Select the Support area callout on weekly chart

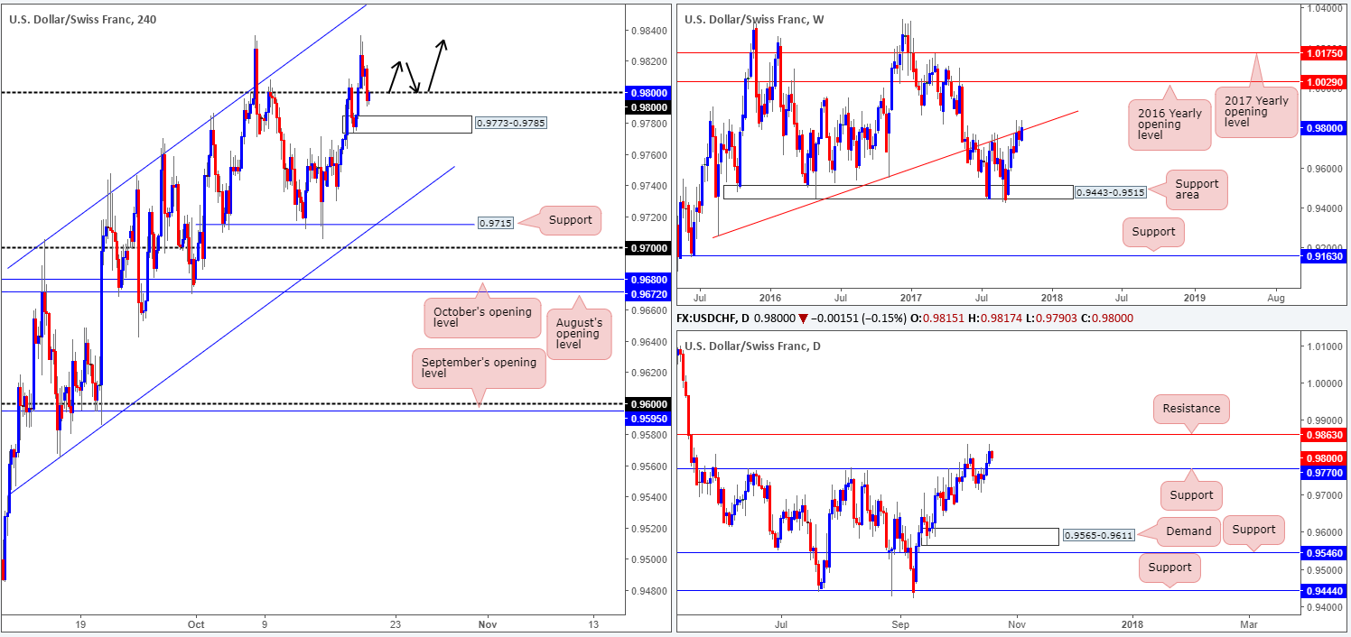[x=1196, y=189]
